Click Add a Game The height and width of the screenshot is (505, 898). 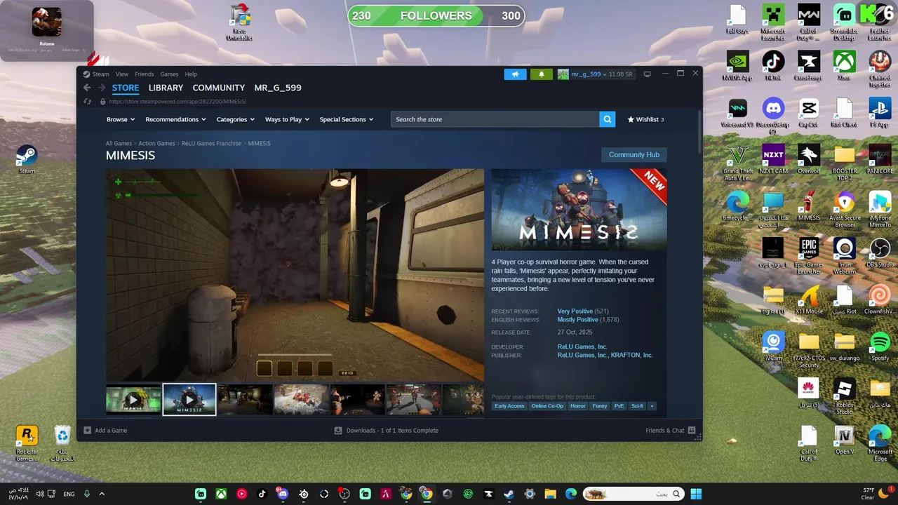click(x=106, y=431)
